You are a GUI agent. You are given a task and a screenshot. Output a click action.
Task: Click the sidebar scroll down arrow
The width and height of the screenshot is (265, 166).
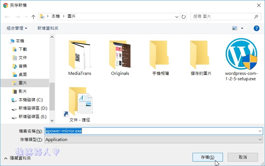[x=52, y=120]
